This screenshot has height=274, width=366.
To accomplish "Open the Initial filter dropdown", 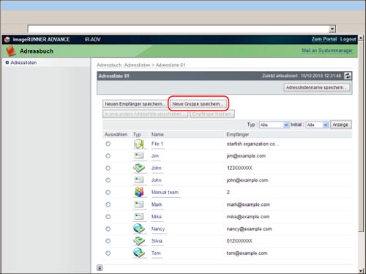I will [317, 125].
